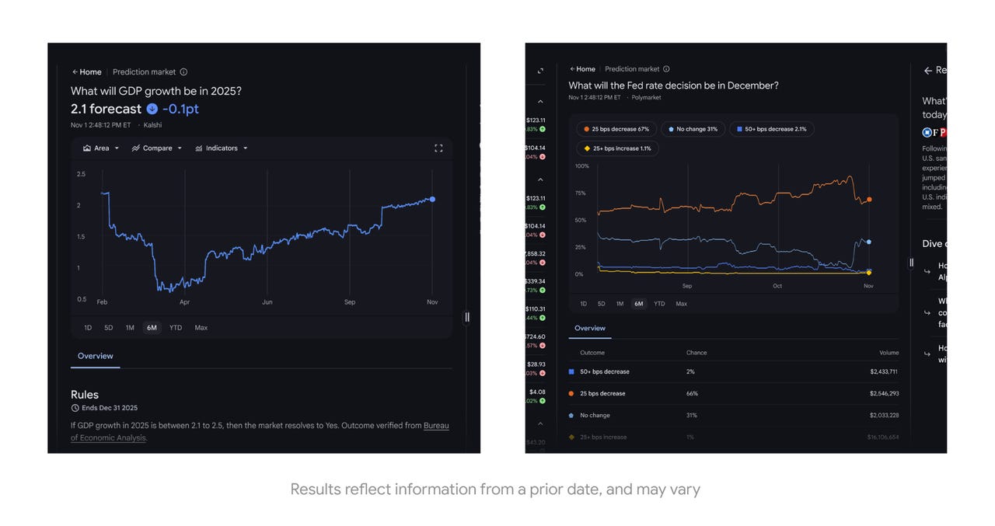995x526 pixels.
Task: Open the Indicators dropdown
Action: pos(222,148)
